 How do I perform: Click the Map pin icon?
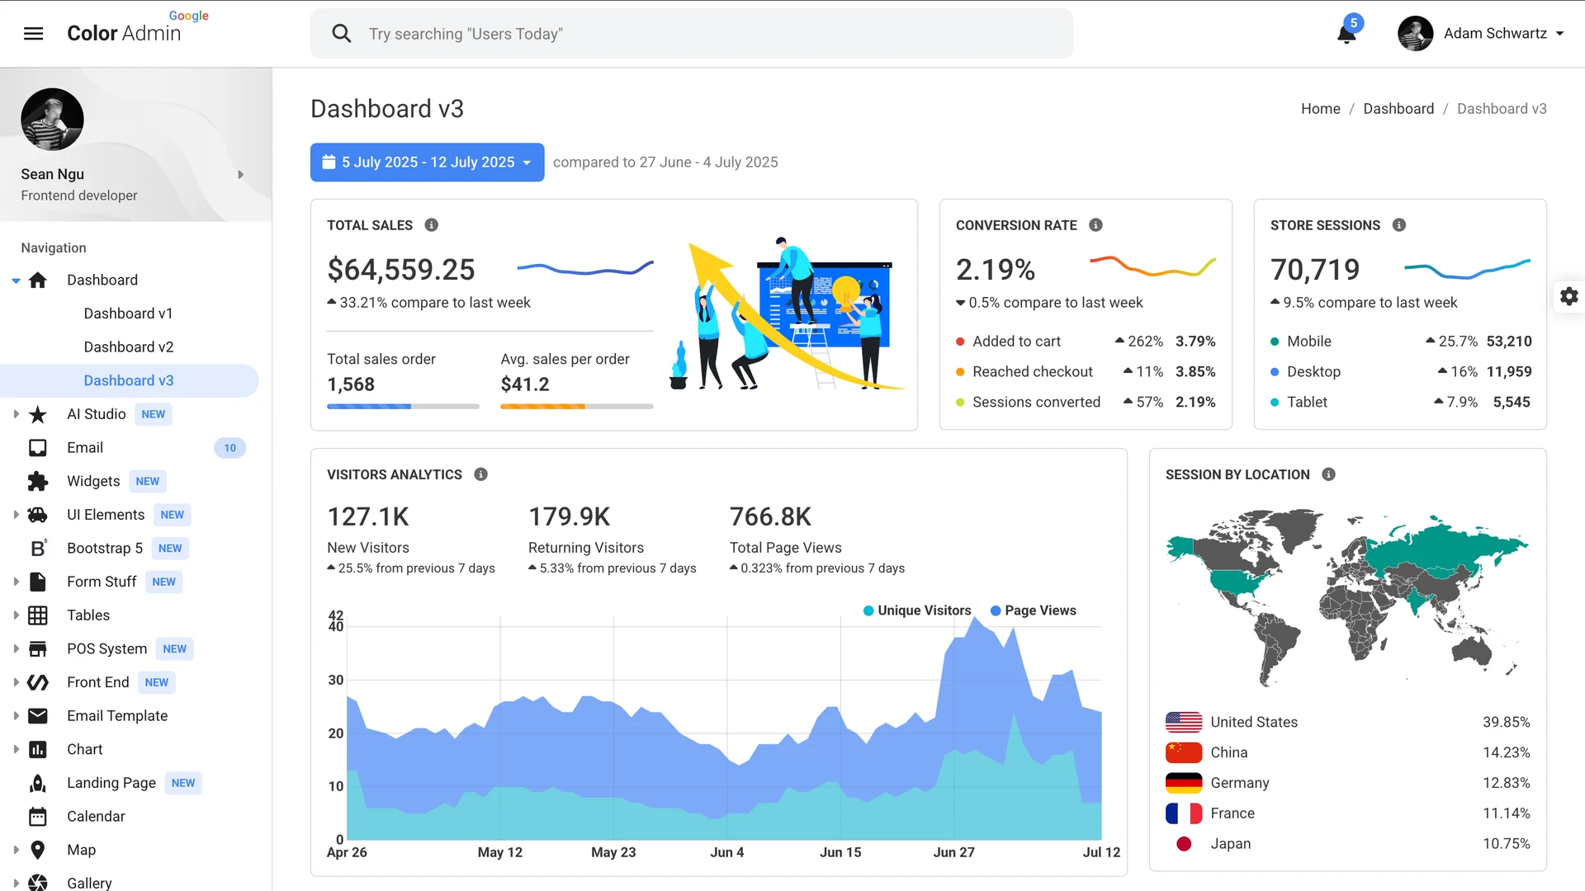37,850
